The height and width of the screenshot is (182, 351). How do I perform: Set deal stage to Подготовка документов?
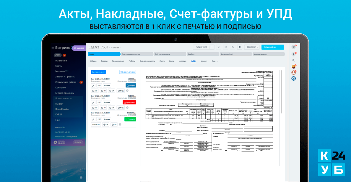pos(137,54)
